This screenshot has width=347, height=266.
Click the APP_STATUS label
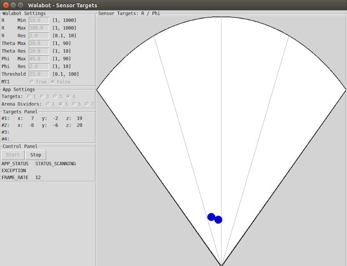[x=15, y=164]
